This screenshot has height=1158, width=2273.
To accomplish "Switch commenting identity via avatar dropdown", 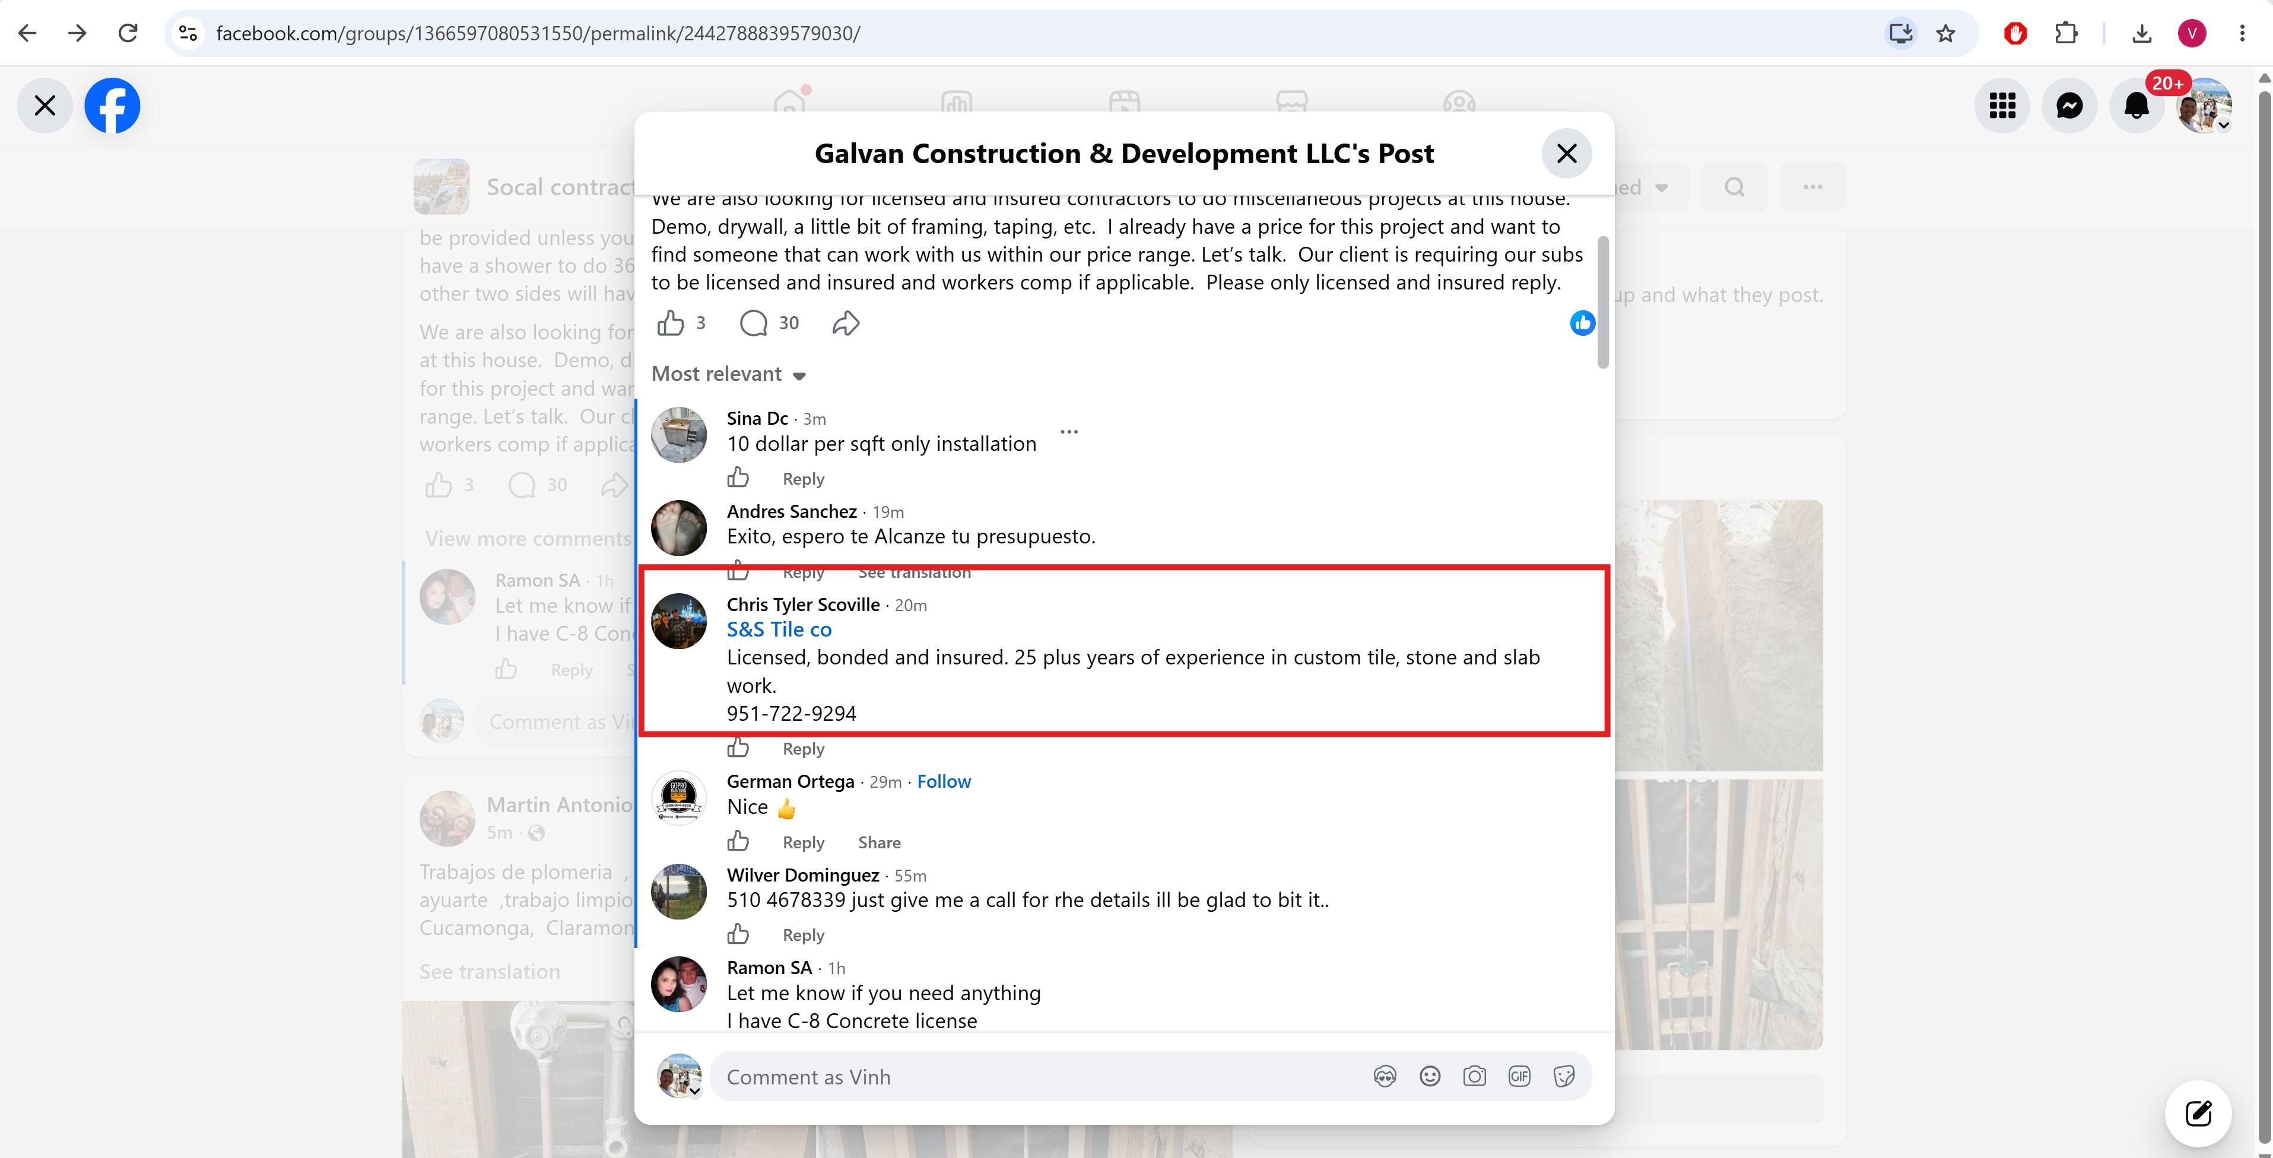I will point(680,1076).
